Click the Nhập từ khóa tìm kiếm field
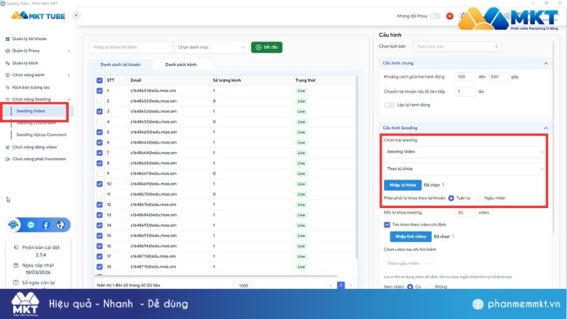Screen dimensions: 567x319 pyautogui.click(x=130, y=47)
